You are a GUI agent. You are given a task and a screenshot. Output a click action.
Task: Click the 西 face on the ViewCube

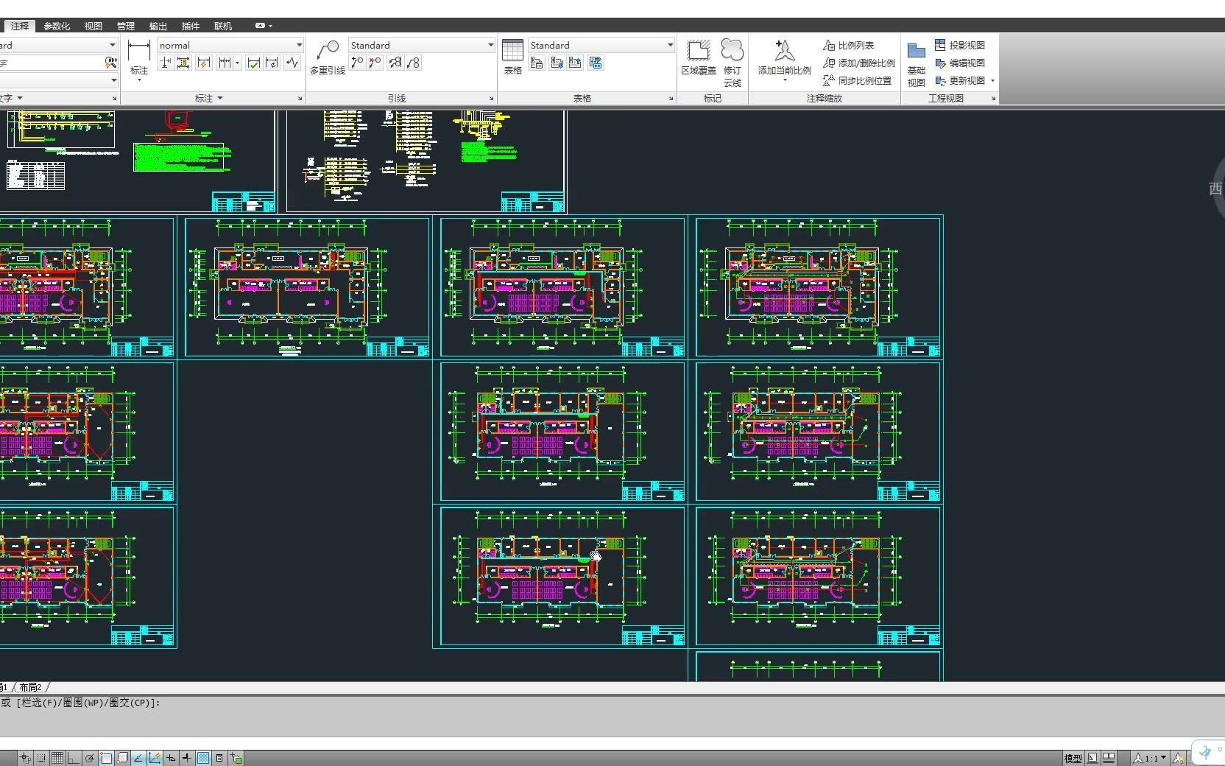click(1215, 189)
